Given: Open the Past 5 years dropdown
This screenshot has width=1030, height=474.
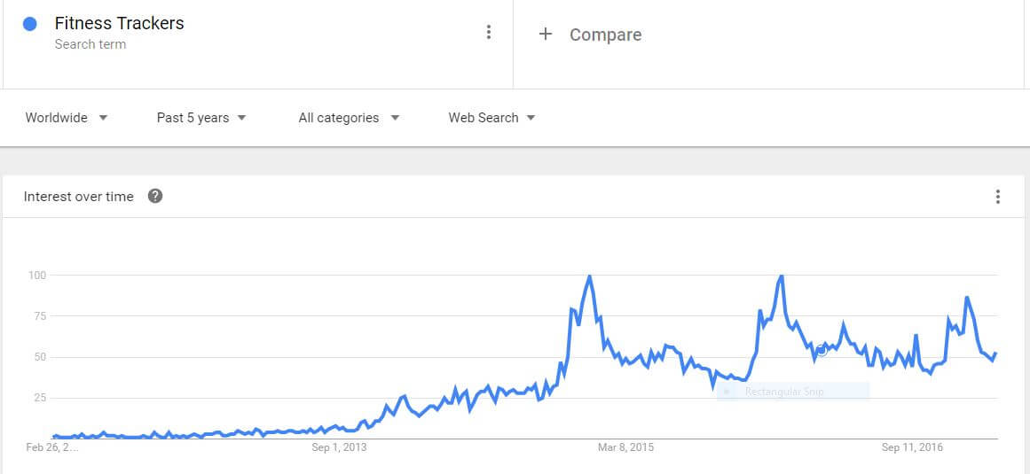Looking at the screenshot, I should pyautogui.click(x=201, y=118).
